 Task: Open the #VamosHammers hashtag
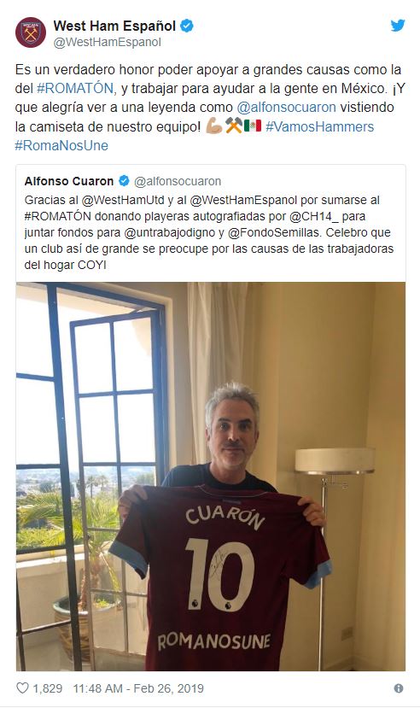click(x=320, y=126)
